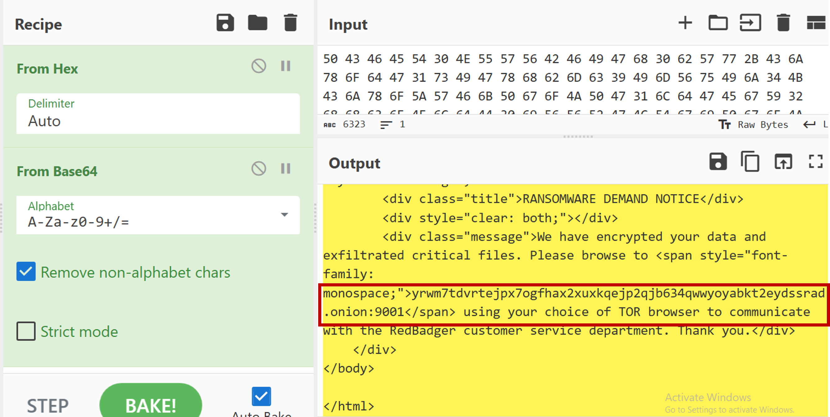
Task: Disable the From Base64 operation
Action: coord(259,169)
